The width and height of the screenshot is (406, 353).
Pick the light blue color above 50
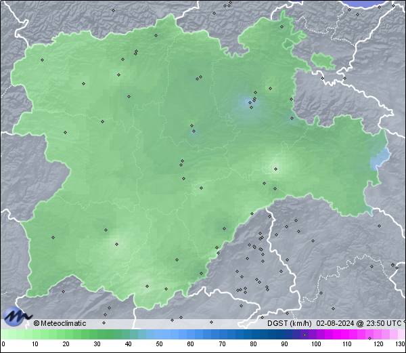159,334
